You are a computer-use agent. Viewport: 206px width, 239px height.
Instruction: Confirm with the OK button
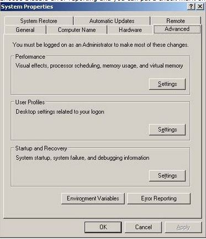[103, 227]
